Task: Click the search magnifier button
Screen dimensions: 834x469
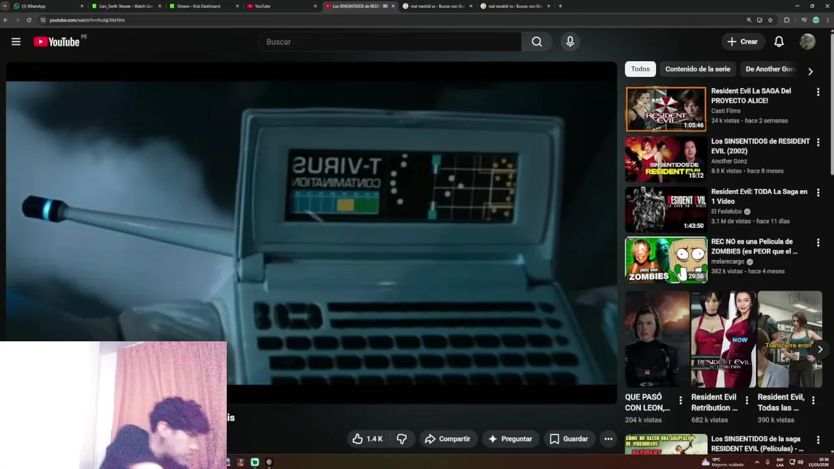Action: (x=536, y=42)
